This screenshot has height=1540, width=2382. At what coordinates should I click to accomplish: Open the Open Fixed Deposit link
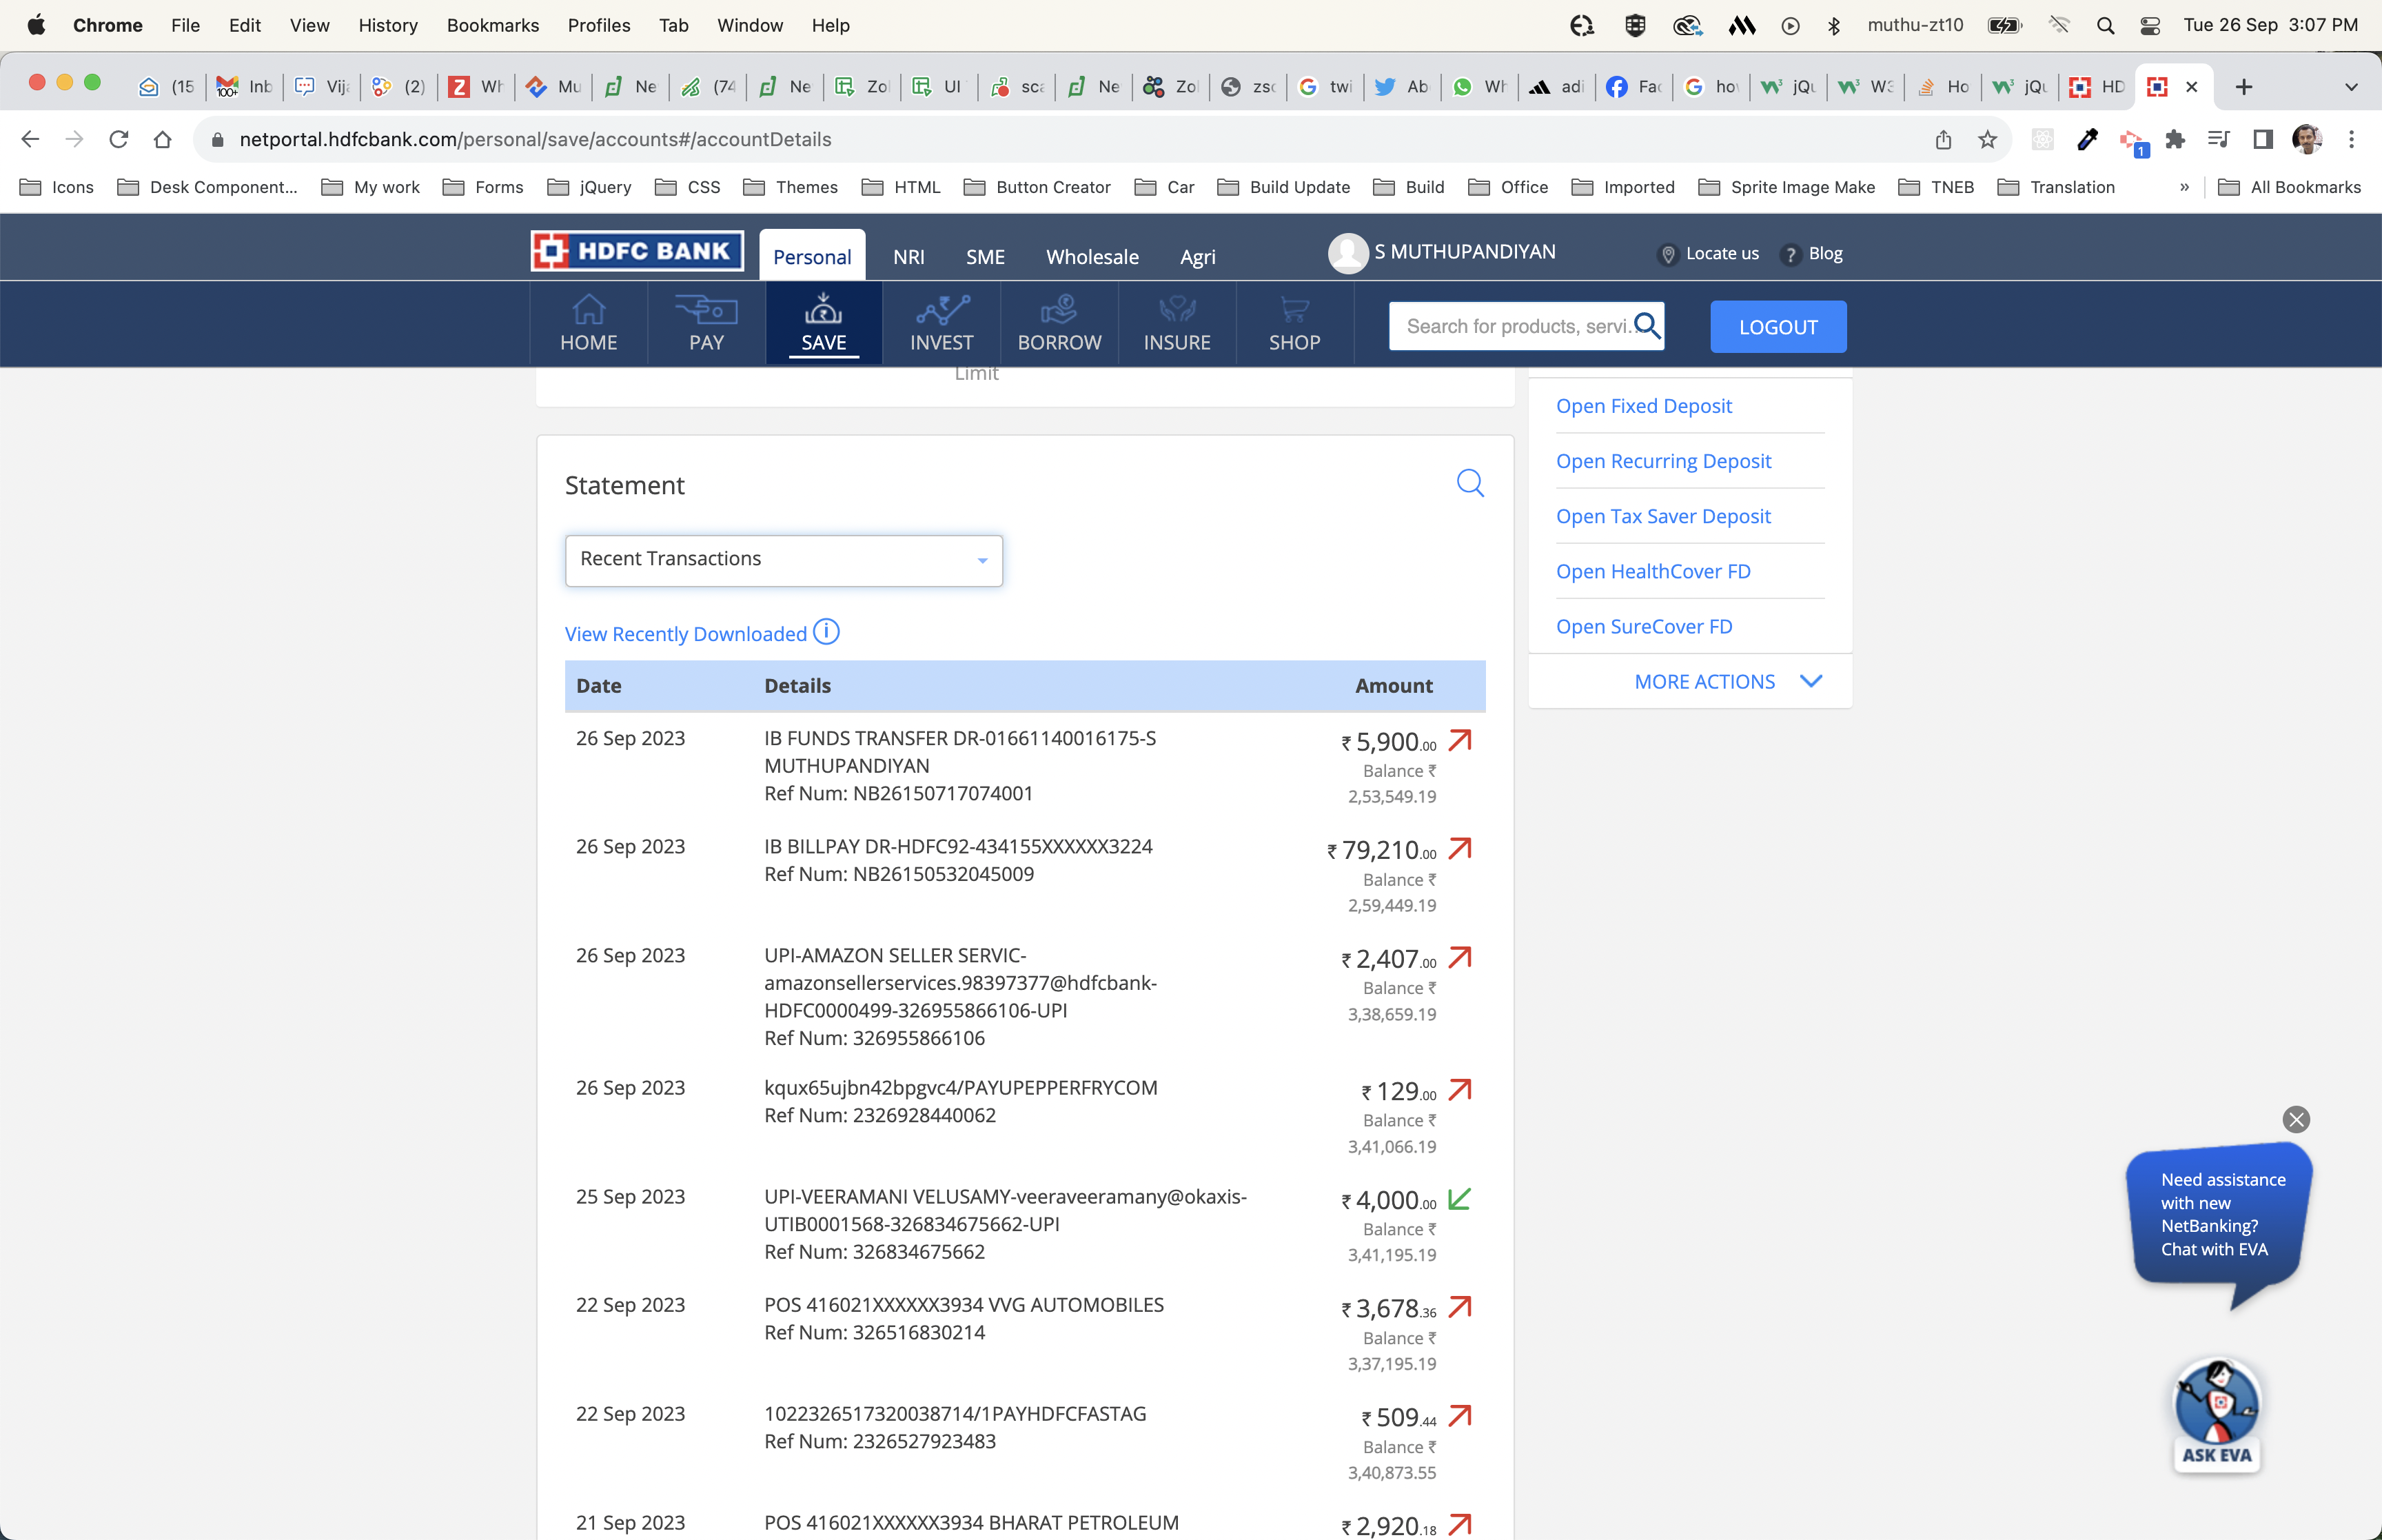(x=1643, y=406)
